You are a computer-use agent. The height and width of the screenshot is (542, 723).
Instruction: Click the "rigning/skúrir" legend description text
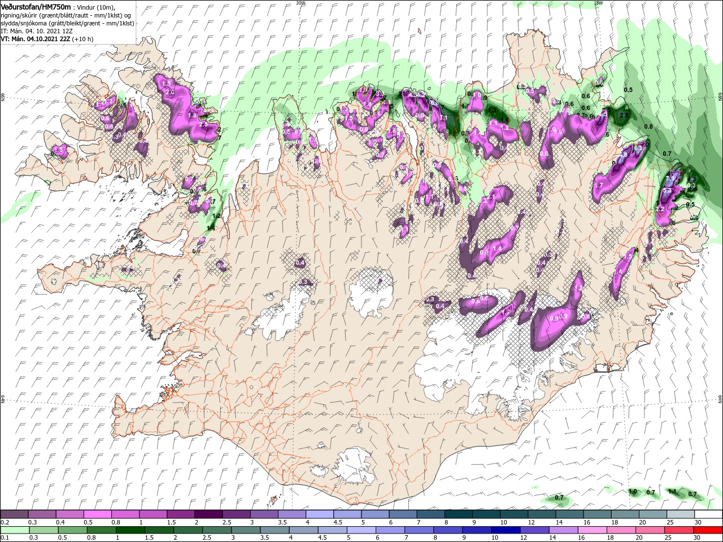(x=19, y=15)
